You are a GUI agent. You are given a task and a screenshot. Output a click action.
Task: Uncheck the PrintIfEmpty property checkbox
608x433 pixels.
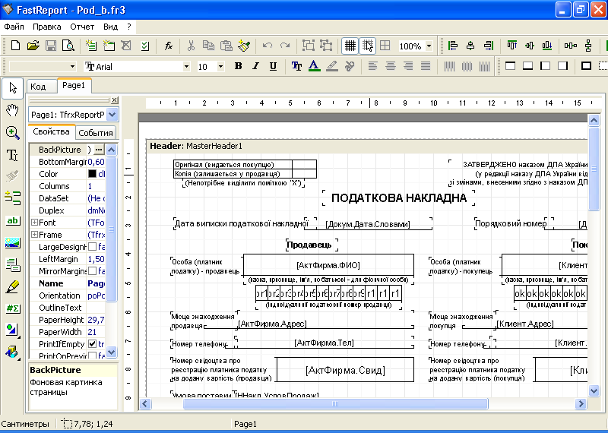click(92, 344)
